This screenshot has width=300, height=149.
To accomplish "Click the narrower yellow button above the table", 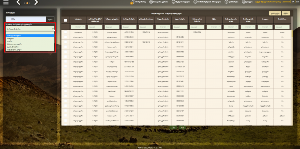I will click(x=286, y=13).
